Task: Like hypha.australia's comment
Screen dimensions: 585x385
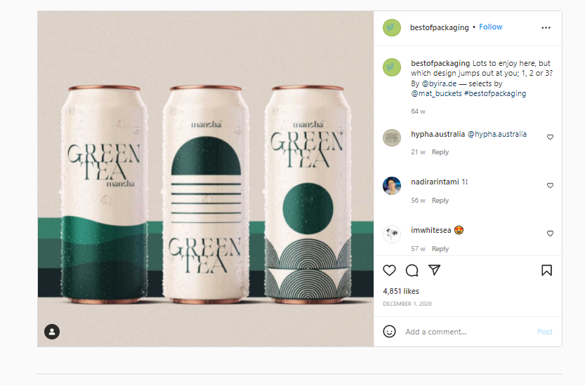Action: [550, 137]
